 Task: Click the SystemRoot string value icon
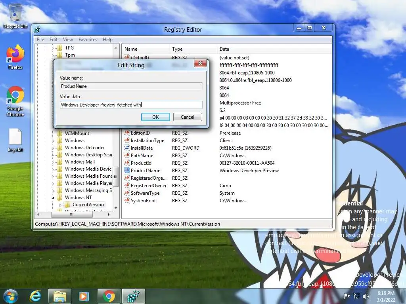click(126, 200)
